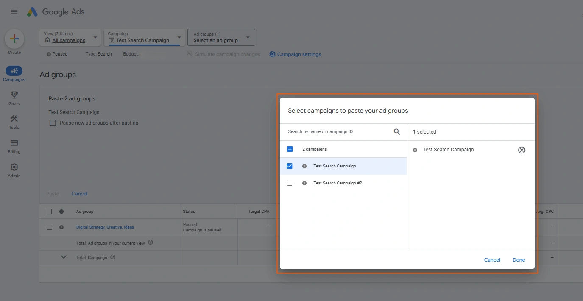
Task: Open Tools in the sidebar
Action: [14, 122]
